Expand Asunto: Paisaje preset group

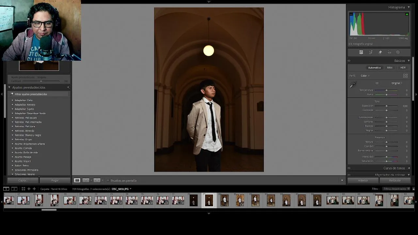[x=12, y=157]
